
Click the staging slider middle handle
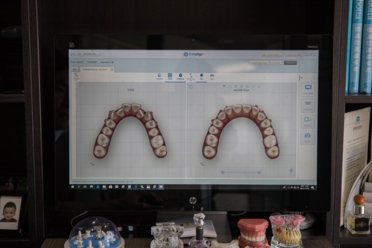(x=244, y=172)
